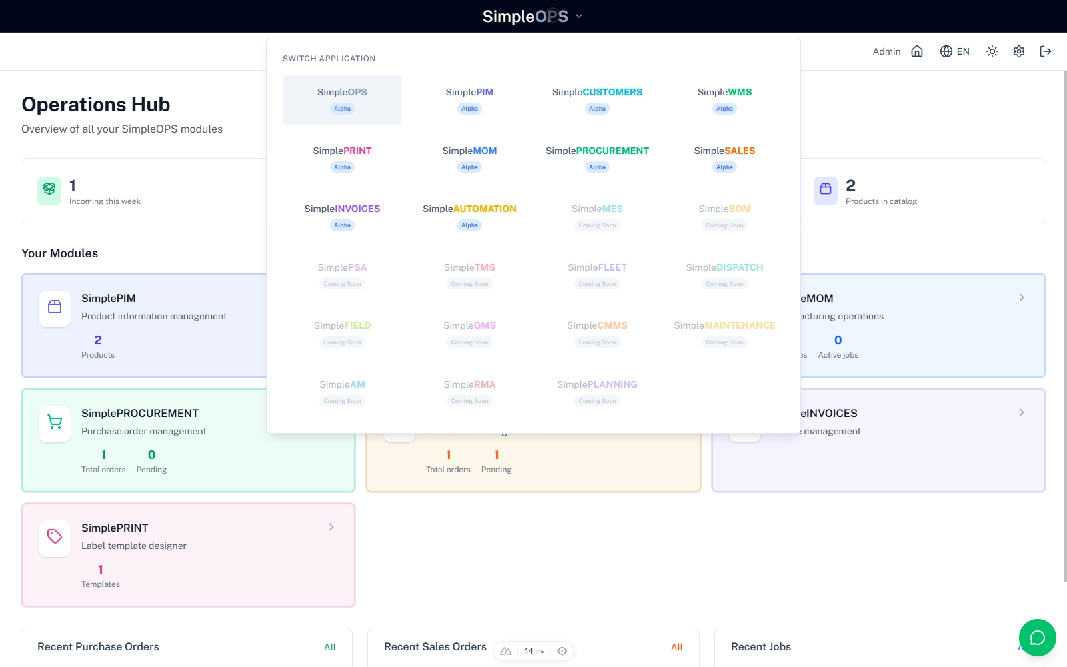The width and height of the screenshot is (1067, 667).
Task: Open settings via the gear icon
Action: tap(1019, 51)
